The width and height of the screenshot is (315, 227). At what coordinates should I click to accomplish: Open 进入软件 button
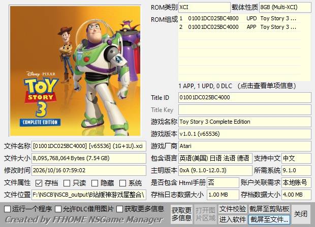(x=233, y=219)
